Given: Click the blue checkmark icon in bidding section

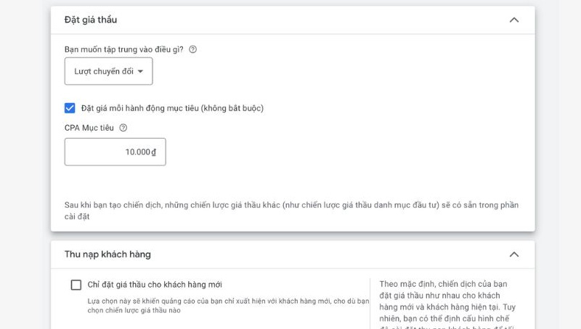Looking at the screenshot, I should pos(70,108).
